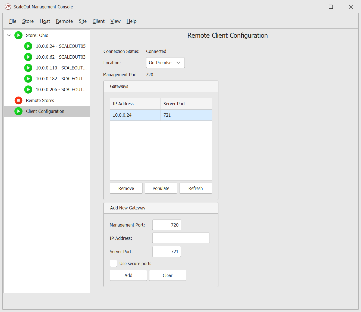Click the green play icon for 10.0.0.206 host

[x=28, y=90]
